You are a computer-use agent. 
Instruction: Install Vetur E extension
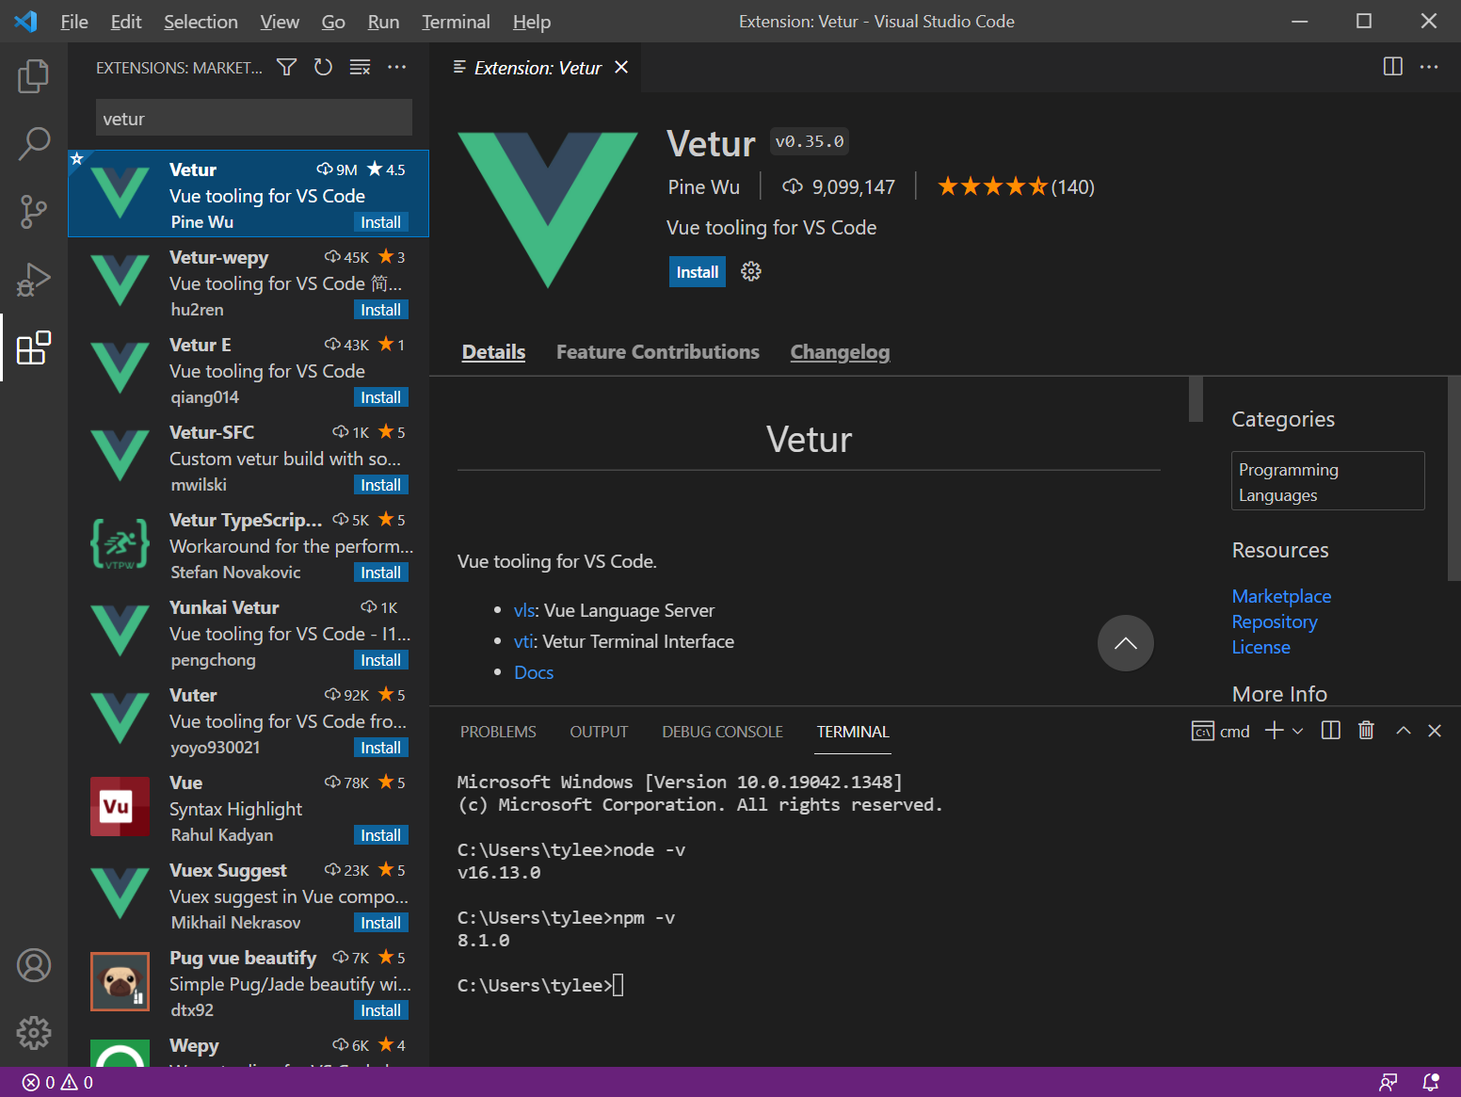(x=380, y=397)
